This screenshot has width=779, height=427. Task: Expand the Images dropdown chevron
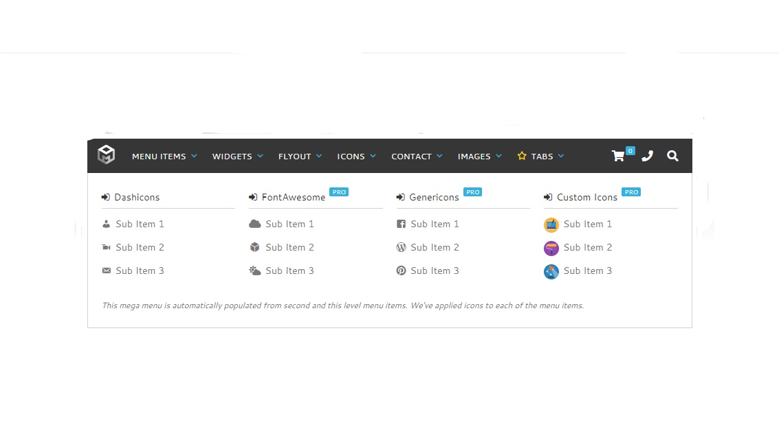tap(498, 157)
